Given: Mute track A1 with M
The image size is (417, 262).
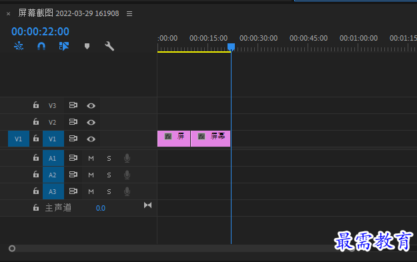Looking at the screenshot, I should (x=91, y=159).
